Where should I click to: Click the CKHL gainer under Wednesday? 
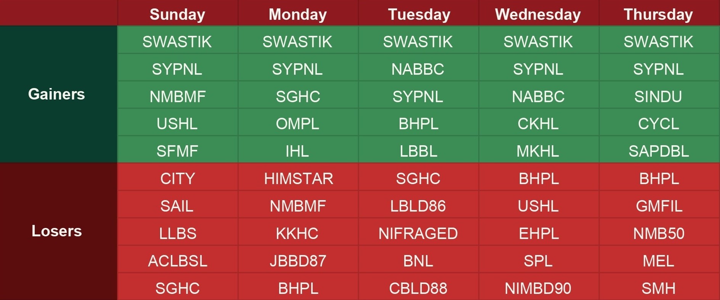click(538, 124)
